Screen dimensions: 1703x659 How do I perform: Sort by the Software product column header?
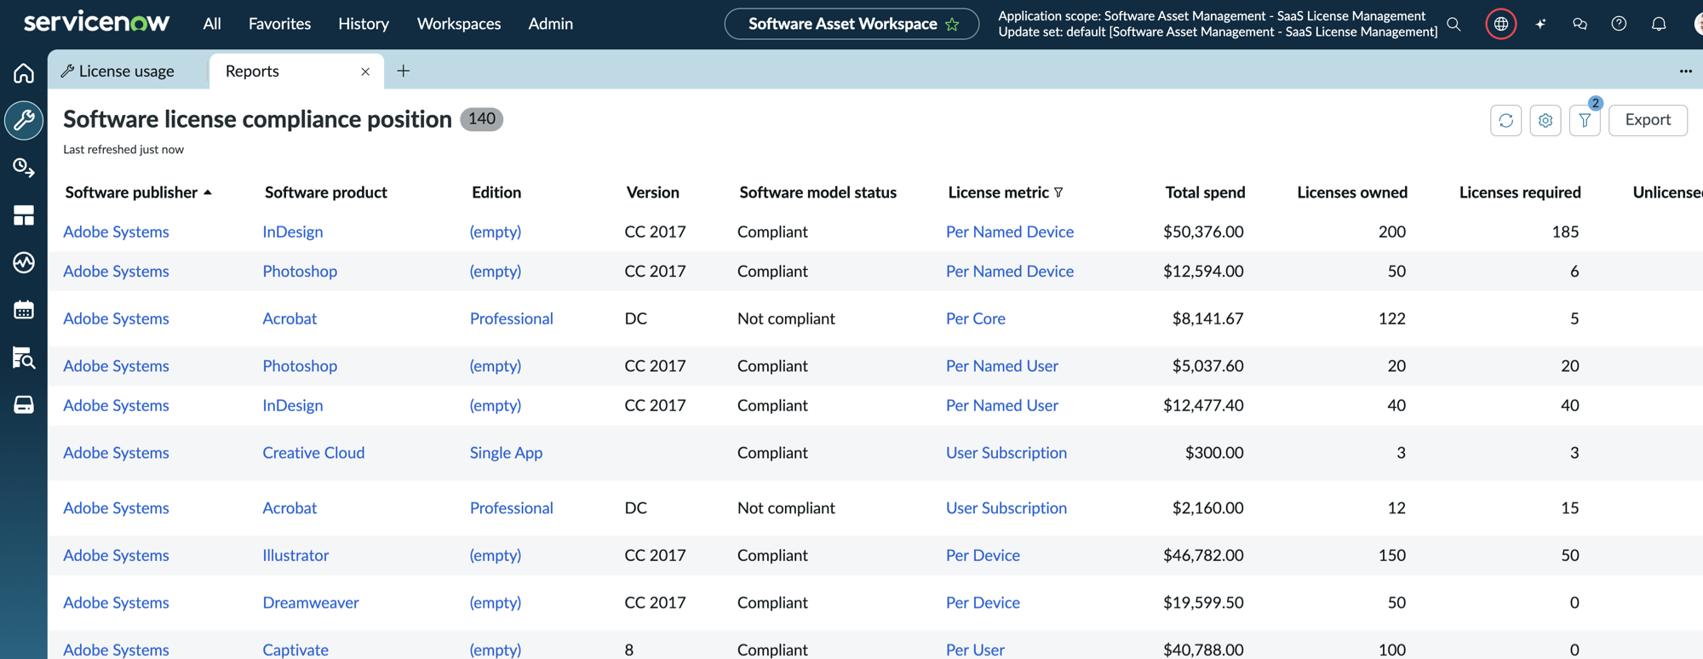coord(326,192)
